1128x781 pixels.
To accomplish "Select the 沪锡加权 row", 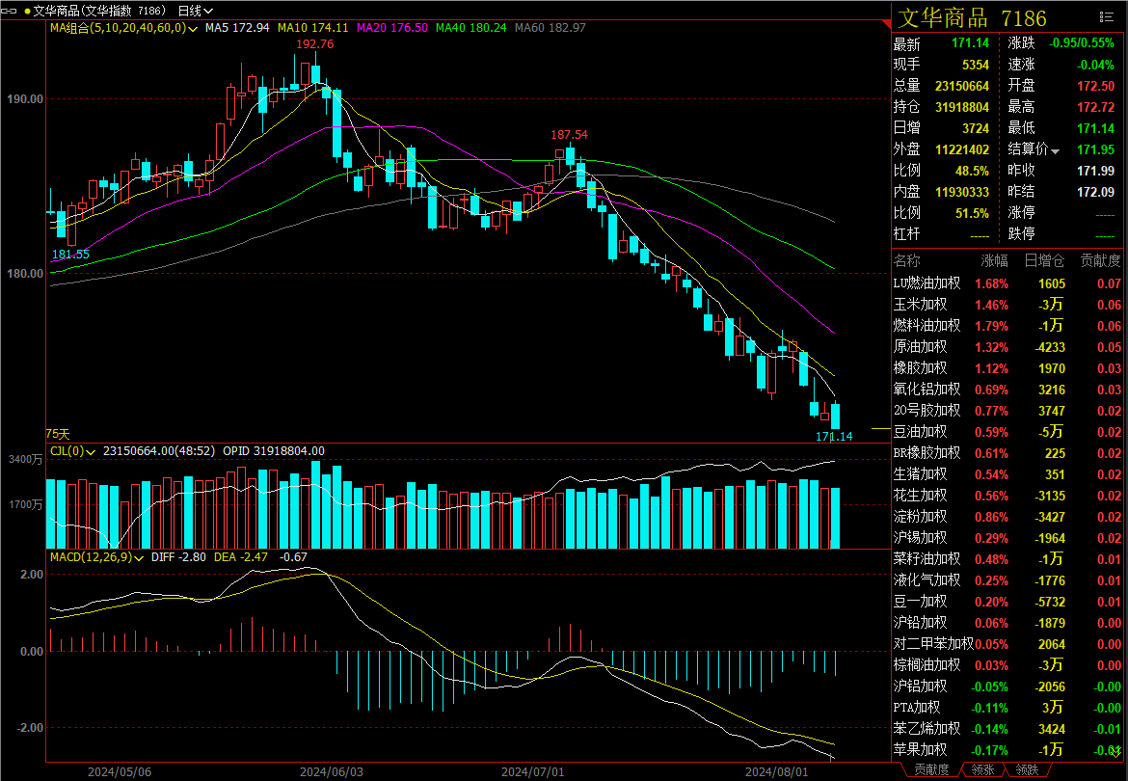I will (x=1007, y=538).
